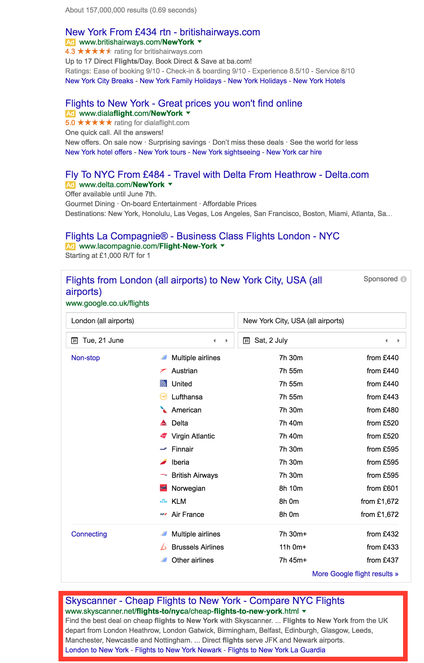The image size is (424, 663).
Task: Click the Sponsored info icon
Action: pyautogui.click(x=404, y=279)
